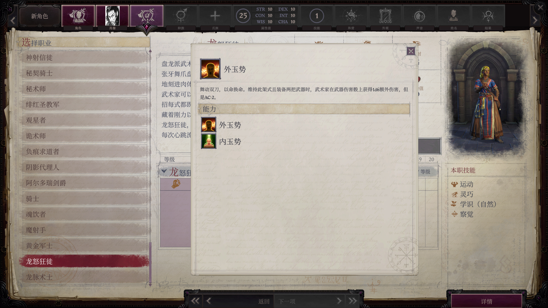Open the 姓名 name step icon
Image resolution: width=548 pixels, height=308 pixels.
(454, 16)
